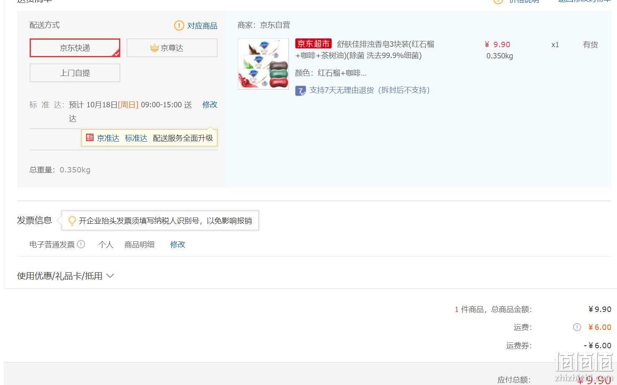Screen dimensions: 617x385
Task: Click 颜色: 红石榴+咖啡 attribute text
Action: 331,73
